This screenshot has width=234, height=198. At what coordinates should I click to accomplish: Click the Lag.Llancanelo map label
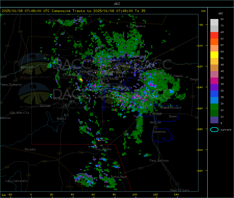point(17,181)
